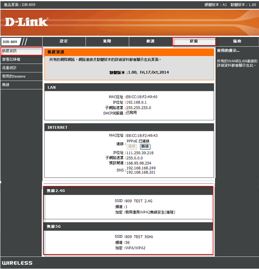259x269 pixels.
Task: Click the DIR-809 model label beside the tabs
Action: coord(11,41)
